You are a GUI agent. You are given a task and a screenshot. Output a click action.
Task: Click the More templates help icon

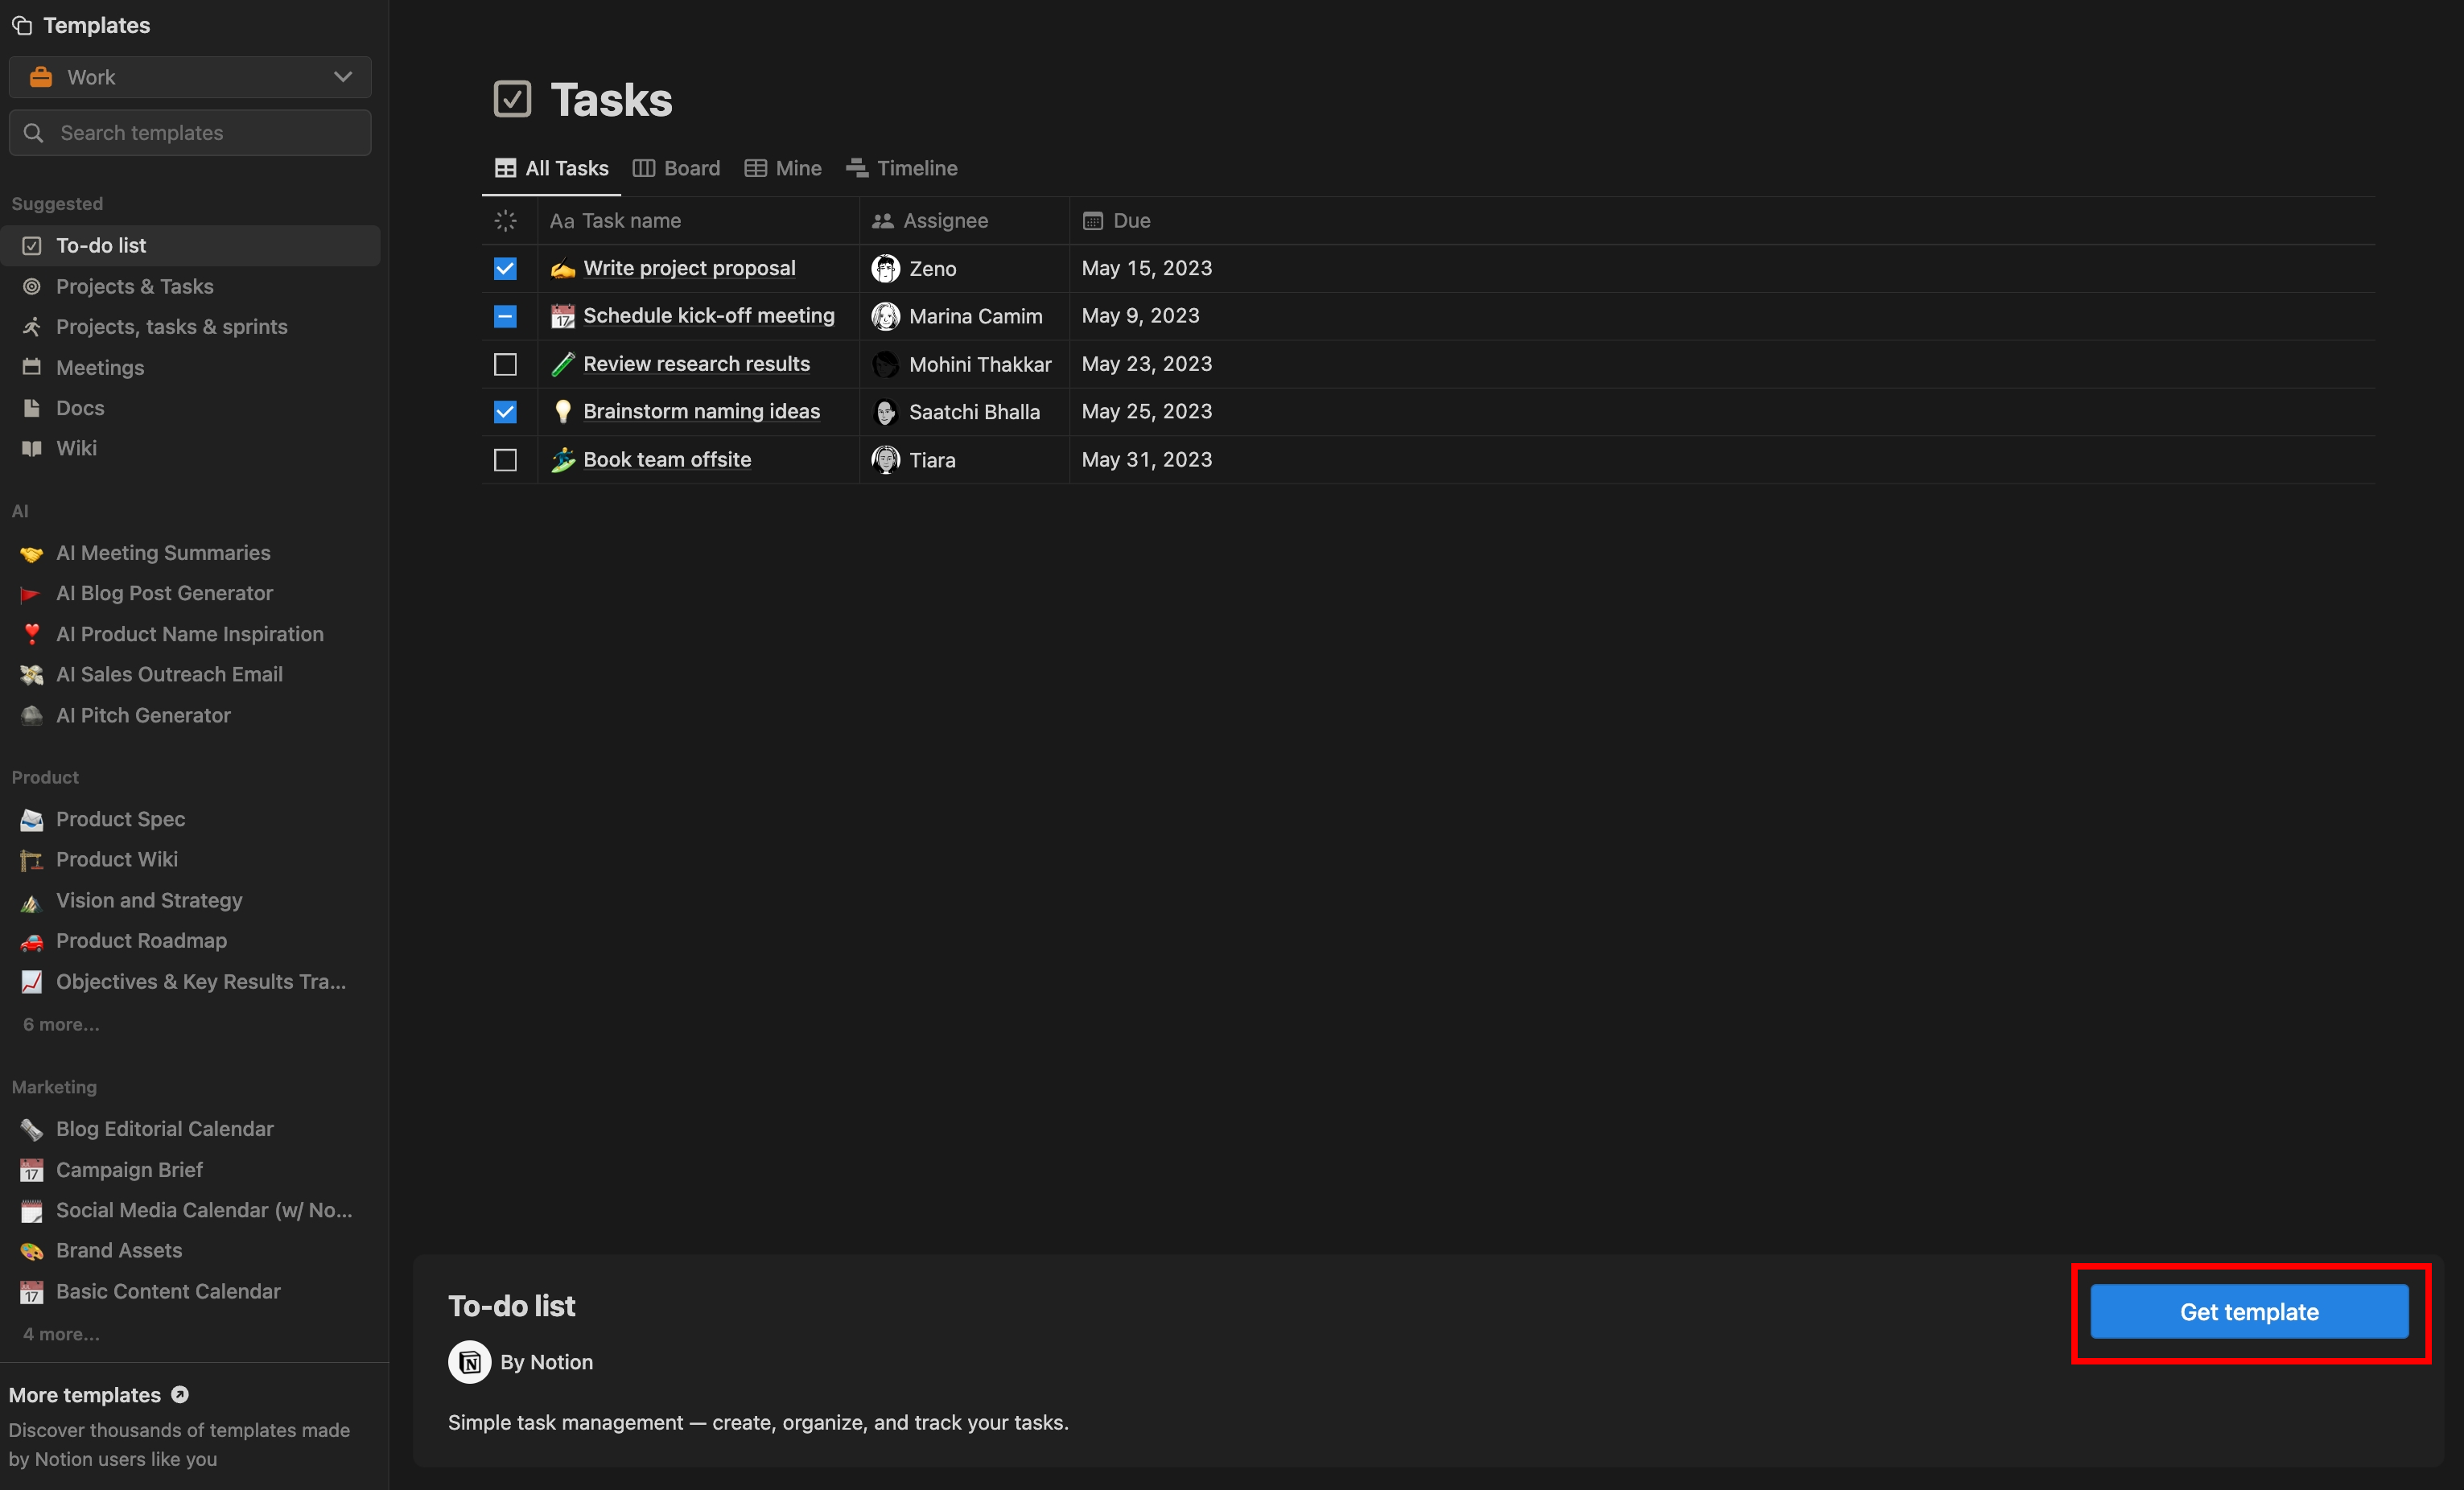pyautogui.click(x=180, y=1394)
